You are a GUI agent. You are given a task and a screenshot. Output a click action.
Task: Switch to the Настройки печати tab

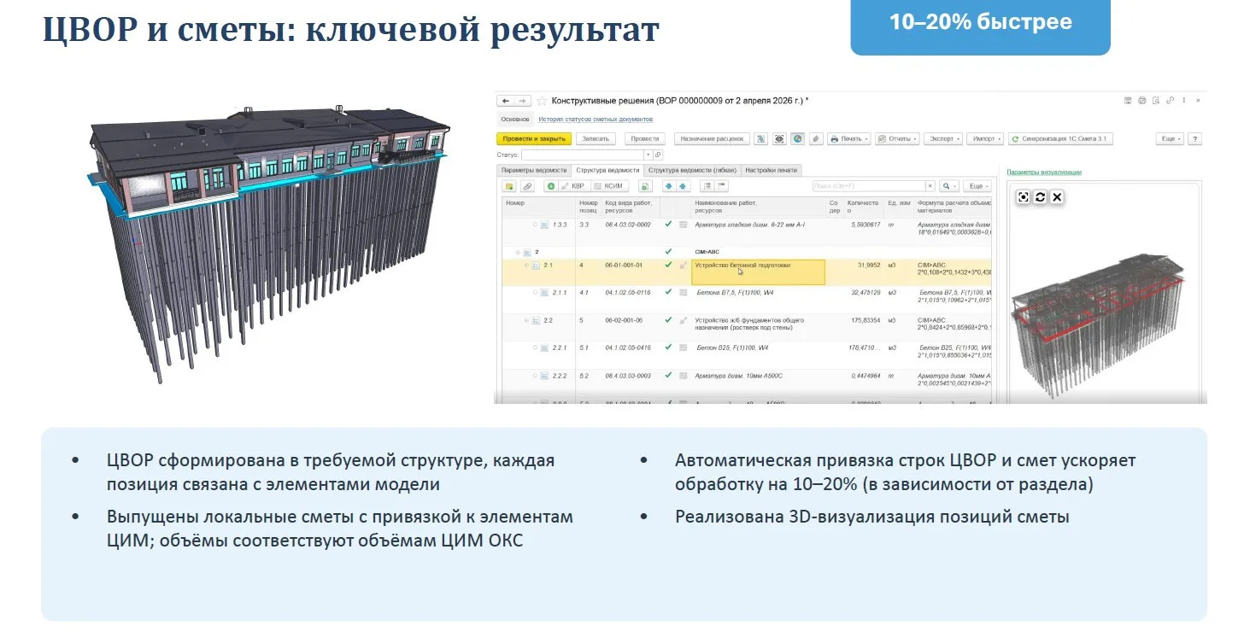point(772,170)
